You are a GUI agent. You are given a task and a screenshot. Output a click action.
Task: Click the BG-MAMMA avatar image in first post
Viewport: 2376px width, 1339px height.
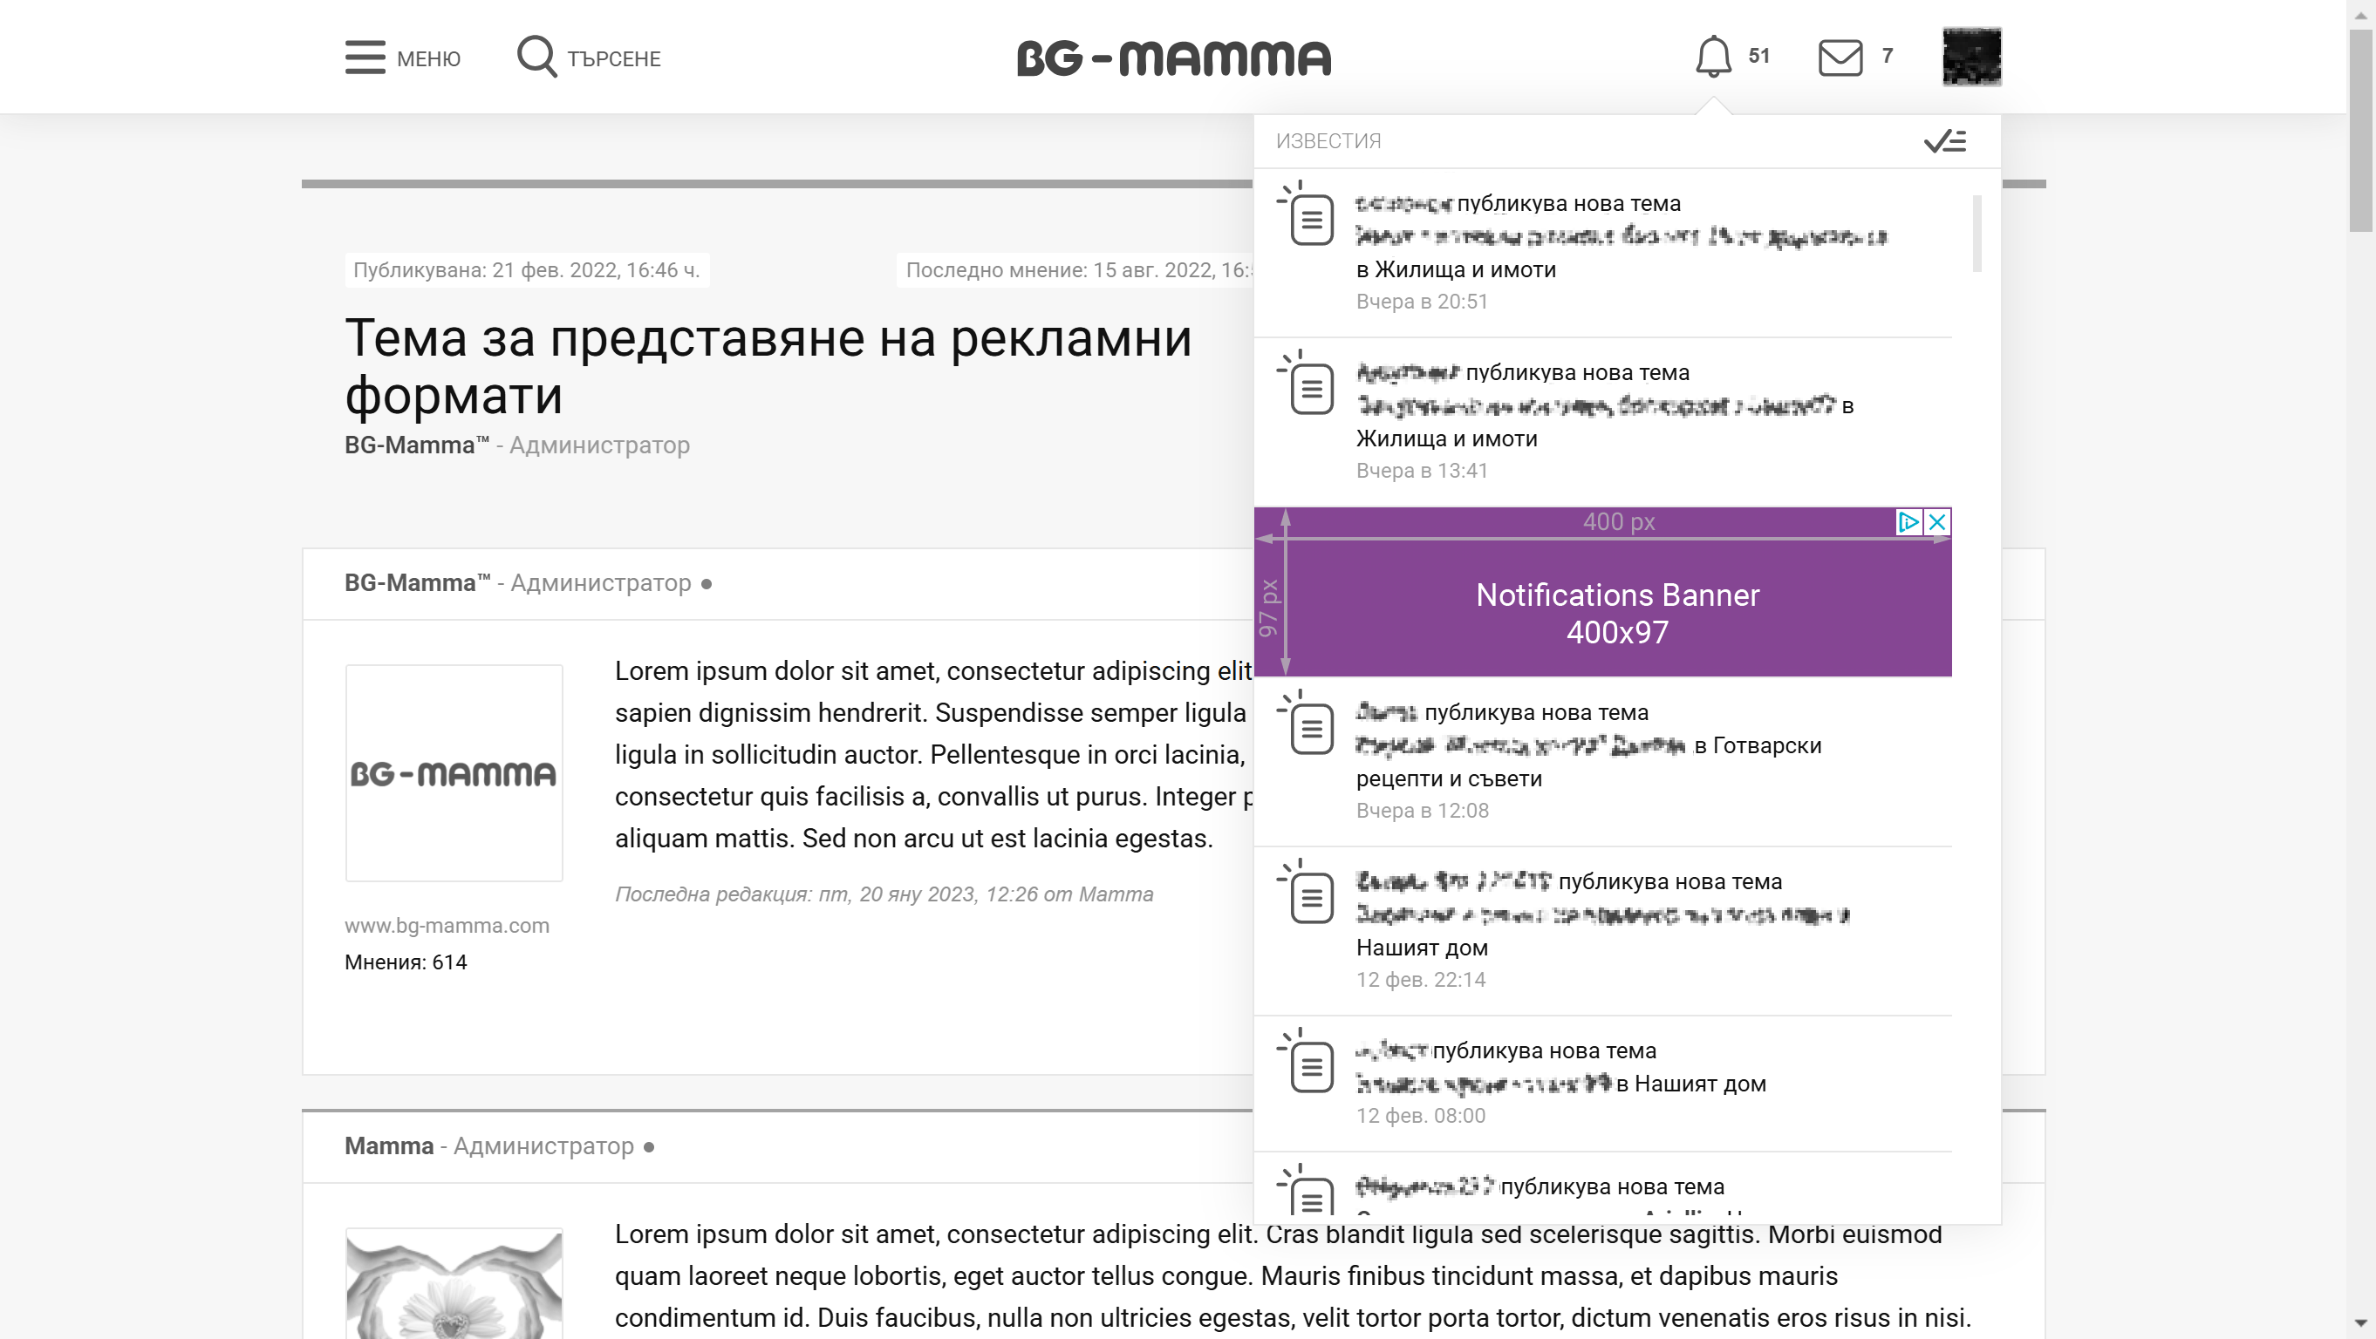pyautogui.click(x=454, y=773)
